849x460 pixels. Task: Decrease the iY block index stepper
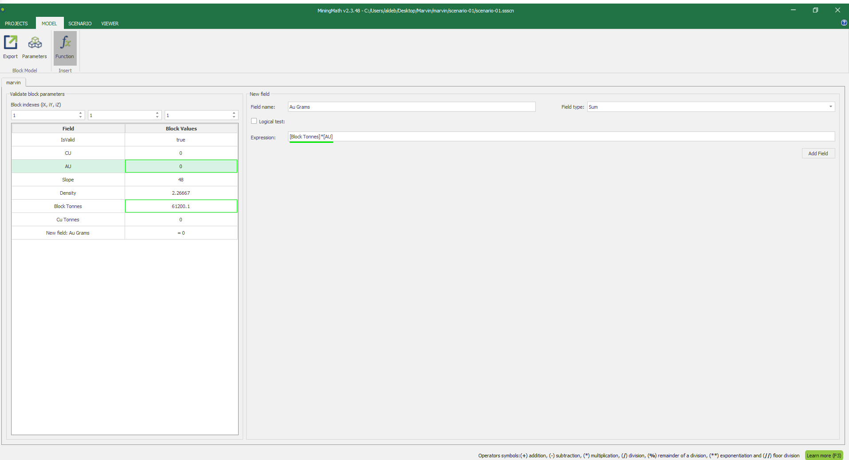(x=157, y=117)
